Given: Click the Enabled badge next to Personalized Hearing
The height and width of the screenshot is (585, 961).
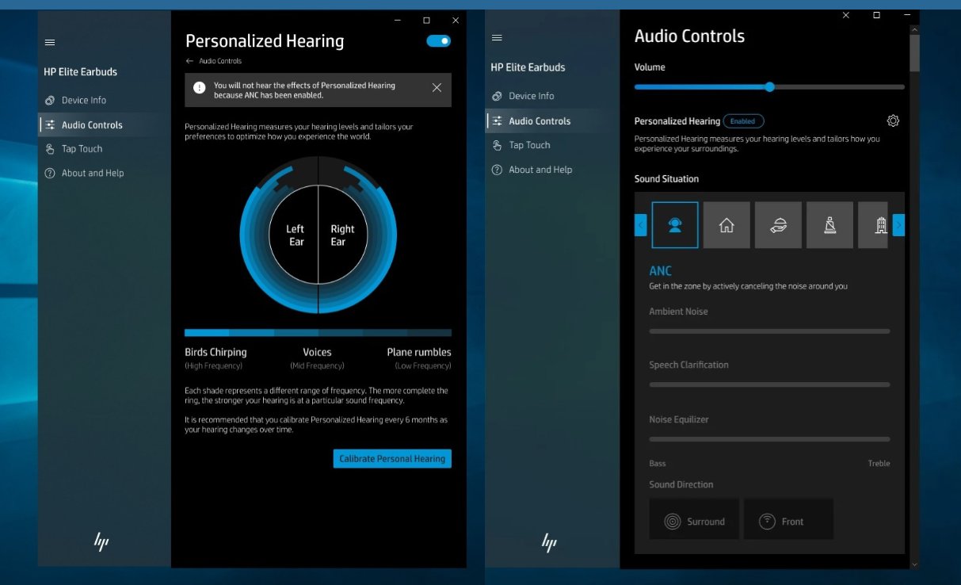Looking at the screenshot, I should pyautogui.click(x=743, y=121).
